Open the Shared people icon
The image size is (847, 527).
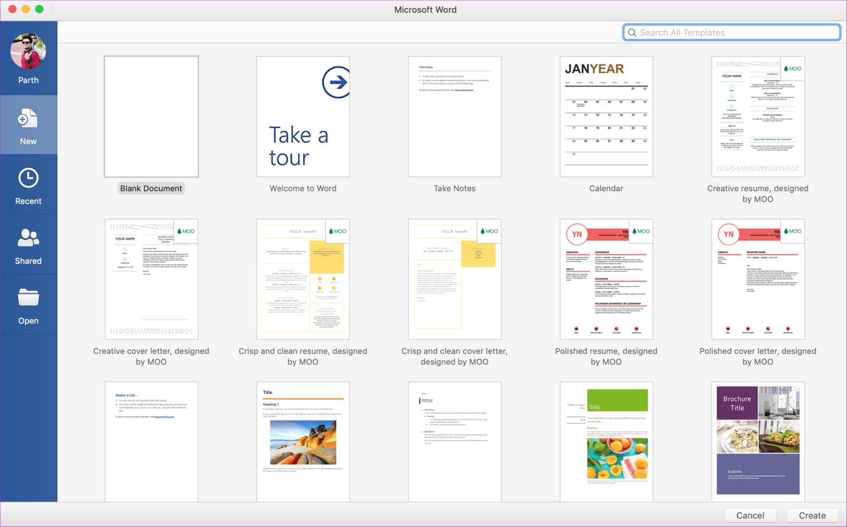coord(28,238)
